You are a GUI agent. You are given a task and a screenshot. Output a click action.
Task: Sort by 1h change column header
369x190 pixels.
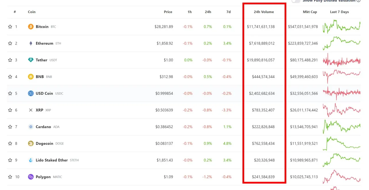(x=189, y=12)
